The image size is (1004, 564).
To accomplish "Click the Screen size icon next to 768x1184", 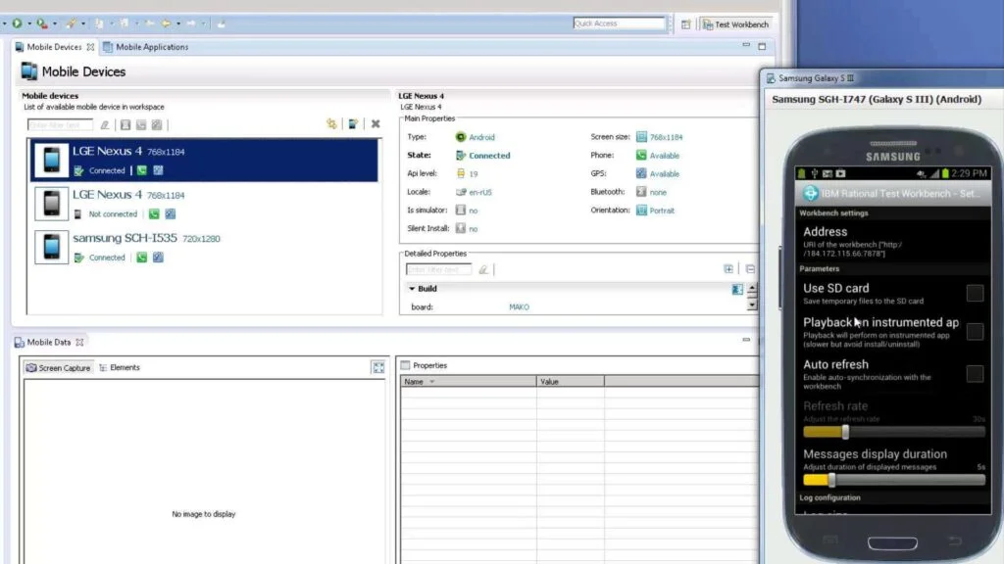I will tap(641, 137).
